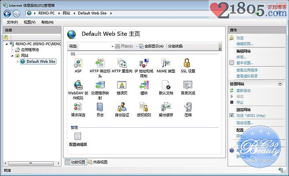Click 浏览 action link
The width and height of the screenshot is (289, 176).
[x=240, y=38]
